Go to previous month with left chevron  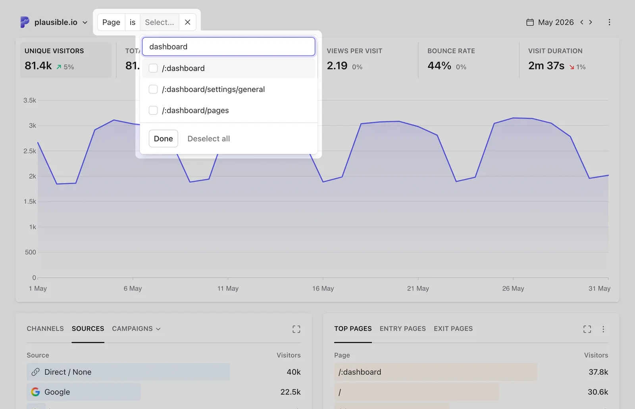coord(582,22)
